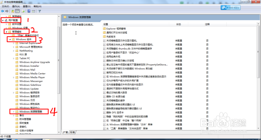
Task: Click the settings list vertical scrollbar thumb
Action: (258, 52)
